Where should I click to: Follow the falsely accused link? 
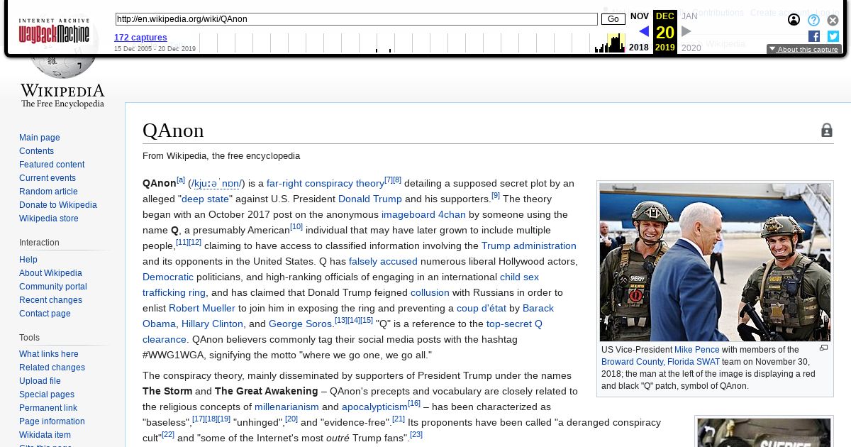pyautogui.click(x=383, y=261)
